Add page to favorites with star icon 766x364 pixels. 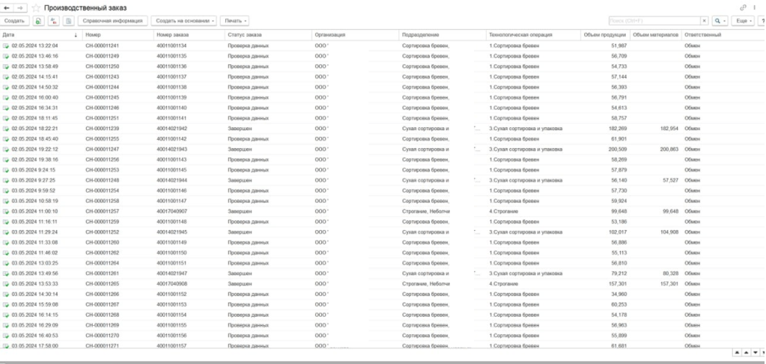tap(36, 8)
